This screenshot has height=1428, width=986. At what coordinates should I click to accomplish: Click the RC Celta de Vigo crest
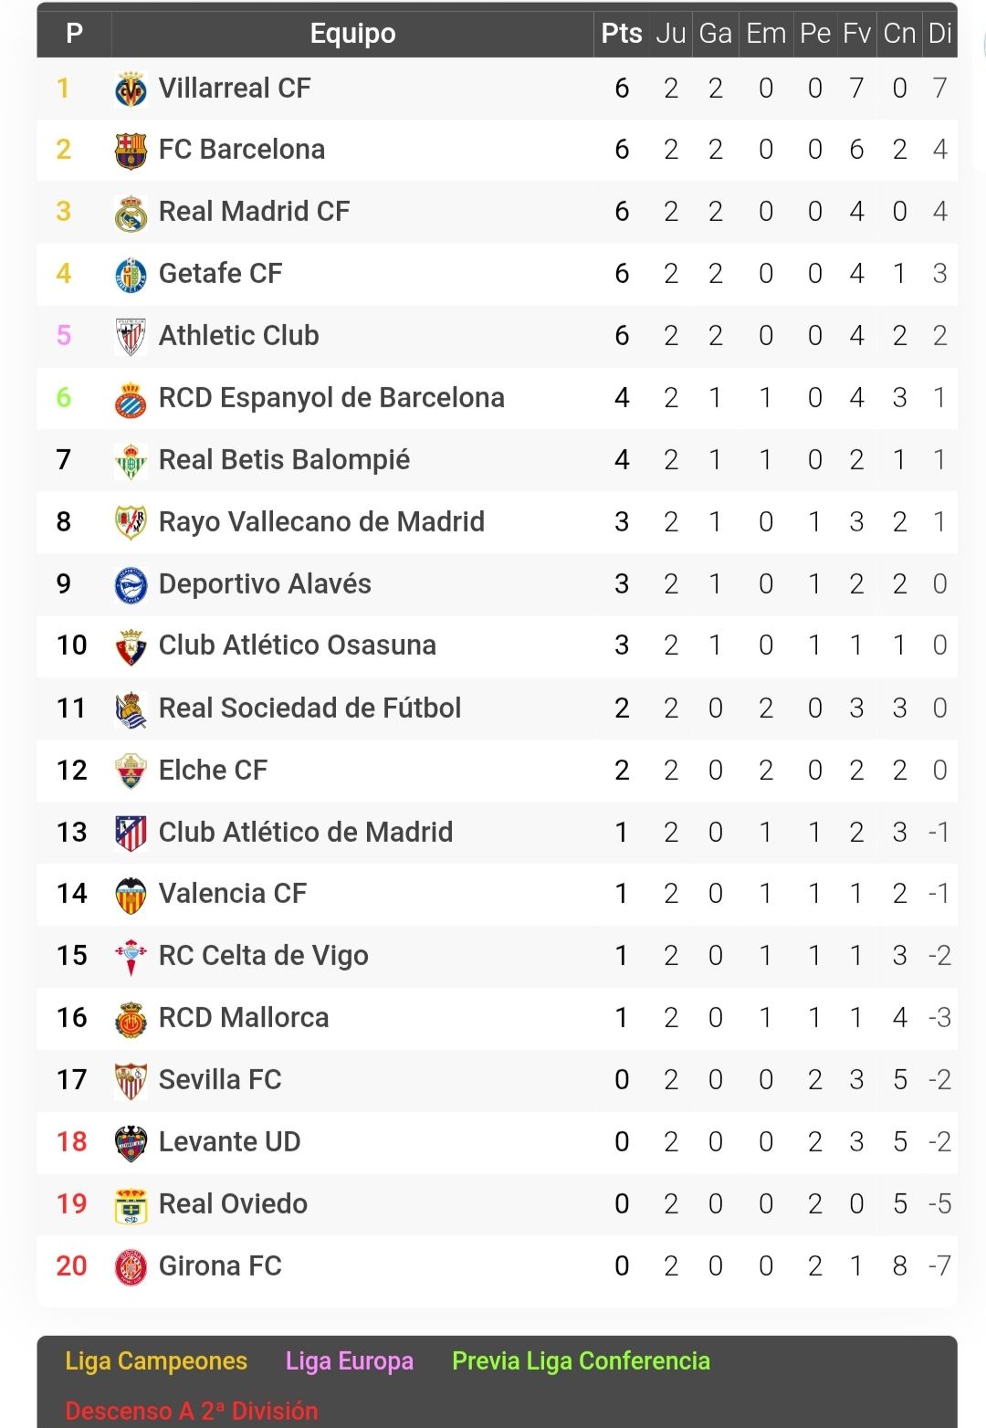131,956
